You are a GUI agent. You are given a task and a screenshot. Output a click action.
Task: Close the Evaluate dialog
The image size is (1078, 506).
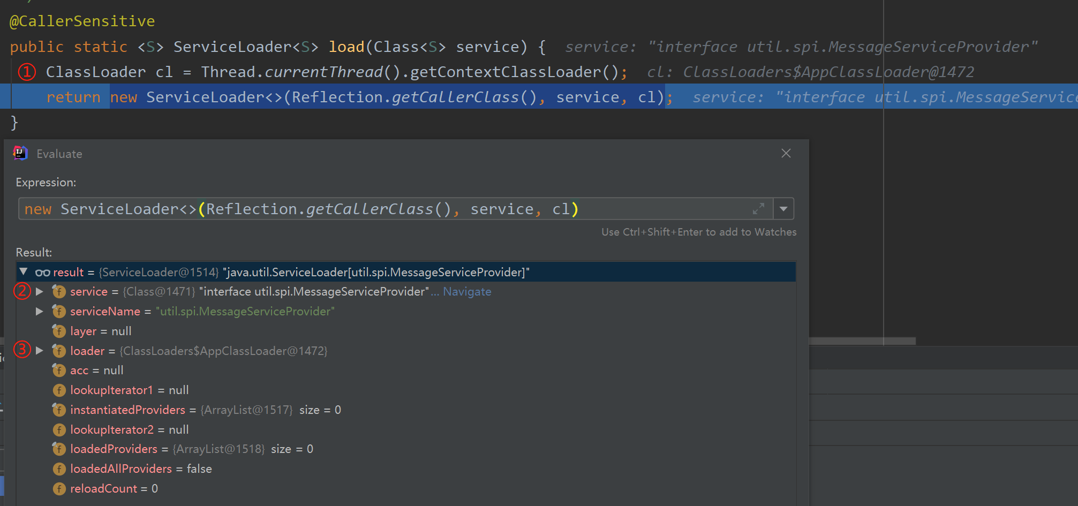786,153
